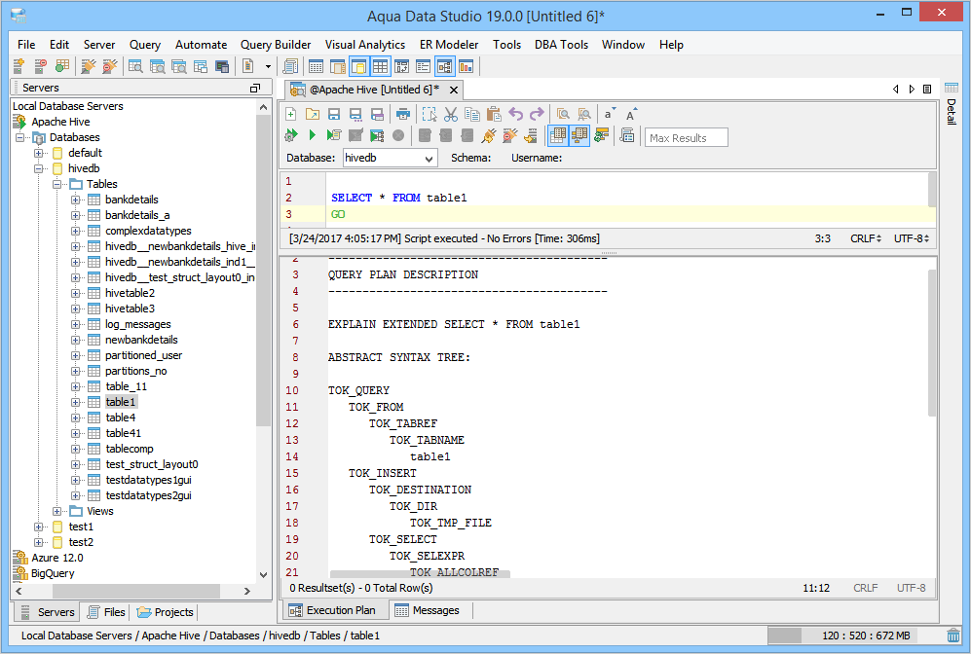Switch to the Execution Plan tab
This screenshot has width=971, height=654.
click(333, 610)
